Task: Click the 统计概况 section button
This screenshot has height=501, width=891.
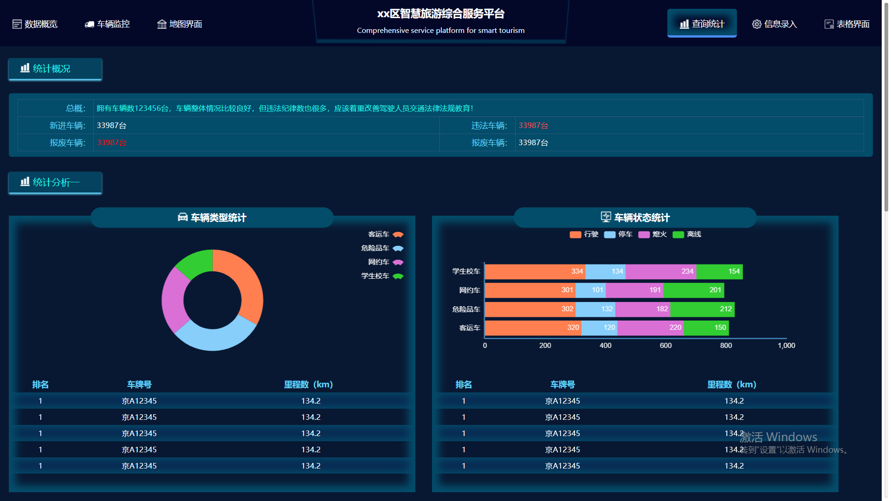Action: click(55, 69)
